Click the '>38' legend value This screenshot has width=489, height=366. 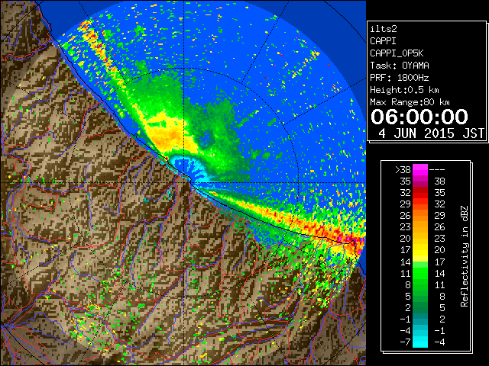[403, 169]
